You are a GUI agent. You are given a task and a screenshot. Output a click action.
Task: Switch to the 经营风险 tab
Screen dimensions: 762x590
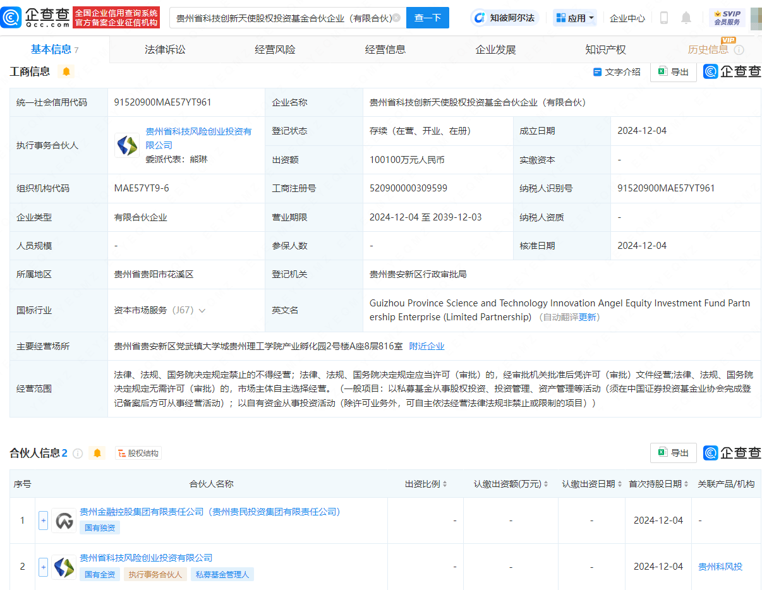pyautogui.click(x=275, y=49)
